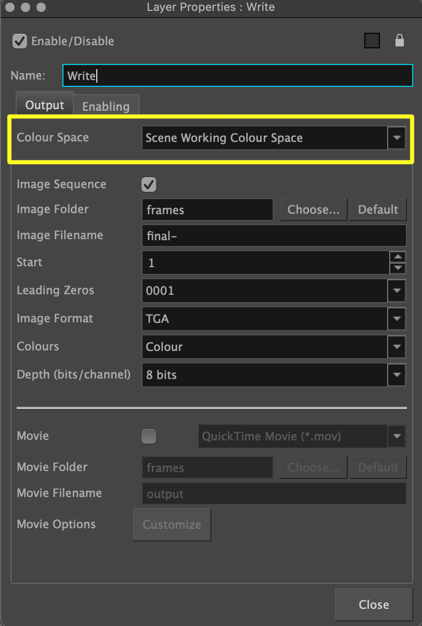Click the Image Filename field
Screen dimensions: 422x626
pos(274,236)
